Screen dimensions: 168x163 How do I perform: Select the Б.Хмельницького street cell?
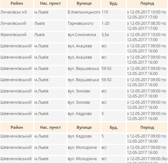84,15
